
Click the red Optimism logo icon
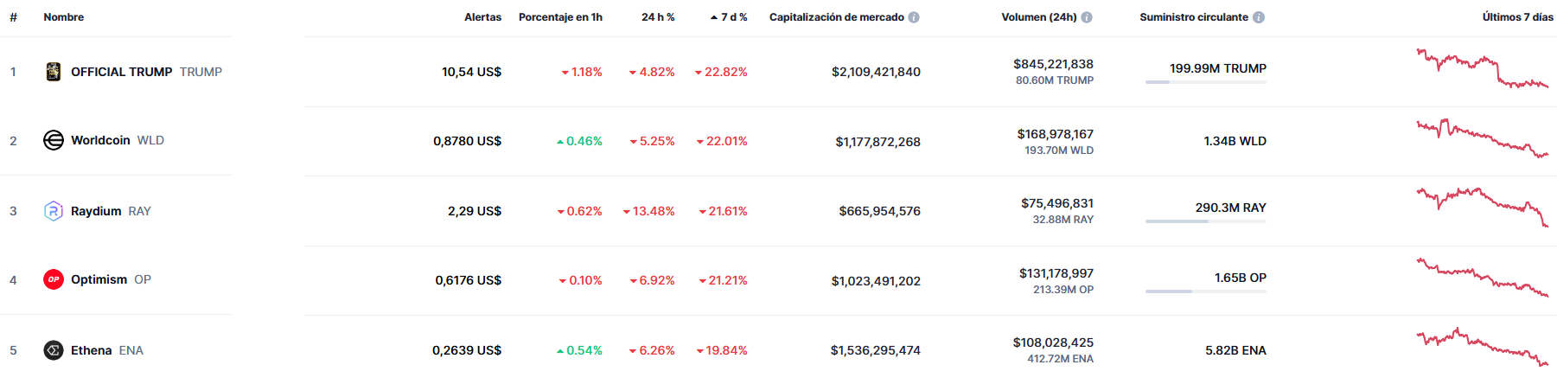(54, 279)
